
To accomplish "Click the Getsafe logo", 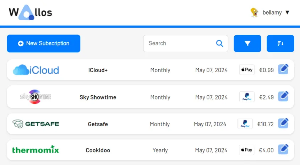I will tap(36, 124).
